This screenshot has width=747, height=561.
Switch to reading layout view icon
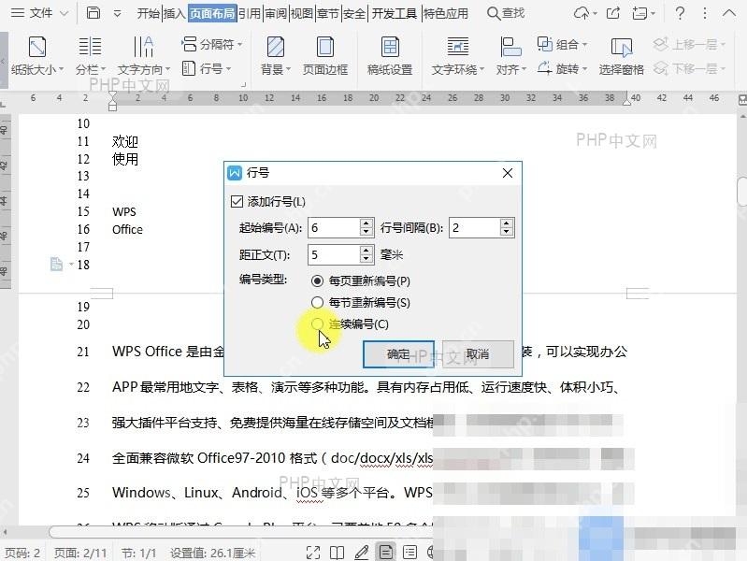[337, 553]
